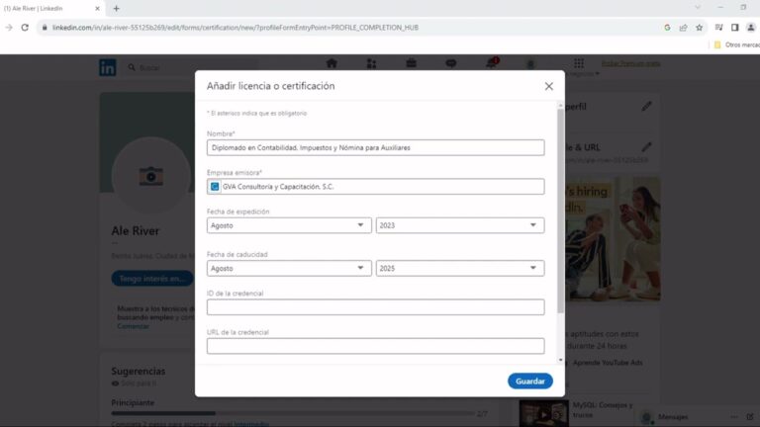
Task: Open the Fecha de expedición month dropdown
Action: [x=289, y=225]
